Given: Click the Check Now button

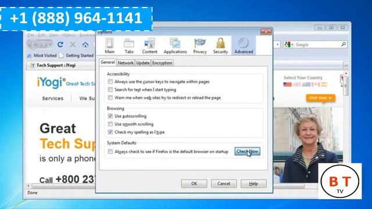Looking at the screenshot, I should point(247,152).
